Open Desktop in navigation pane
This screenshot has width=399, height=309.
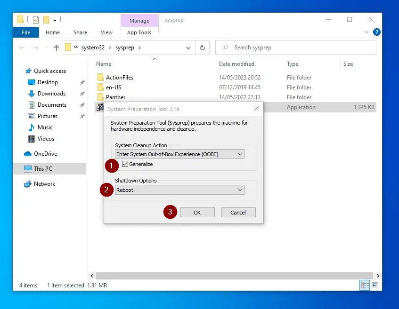(48, 82)
